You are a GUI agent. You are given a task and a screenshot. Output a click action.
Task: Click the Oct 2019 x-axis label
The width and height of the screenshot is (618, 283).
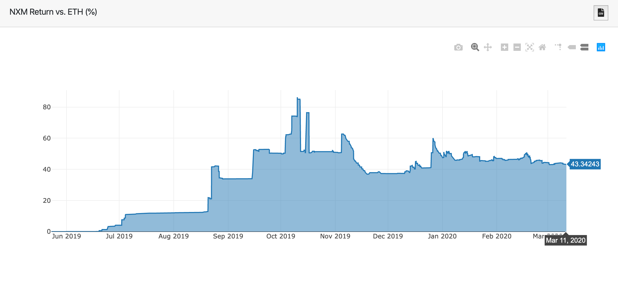281,236
